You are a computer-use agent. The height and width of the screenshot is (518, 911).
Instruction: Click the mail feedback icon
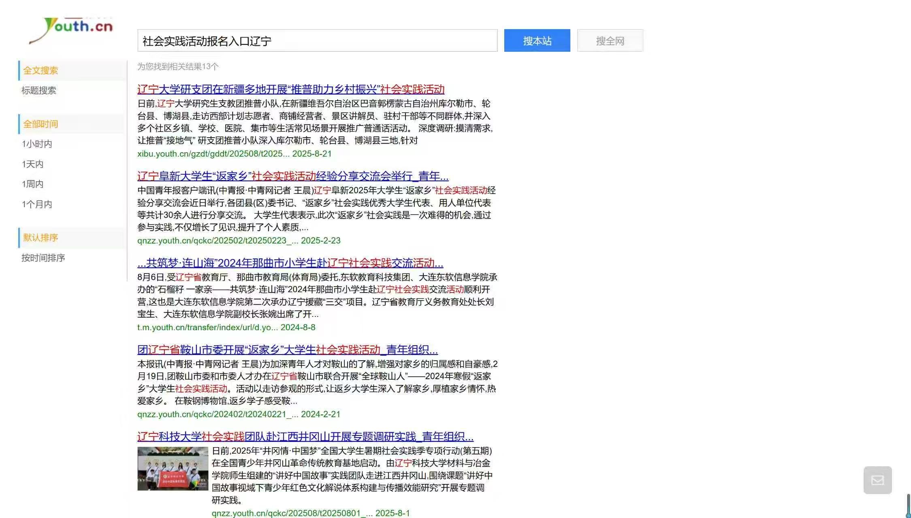click(x=877, y=480)
